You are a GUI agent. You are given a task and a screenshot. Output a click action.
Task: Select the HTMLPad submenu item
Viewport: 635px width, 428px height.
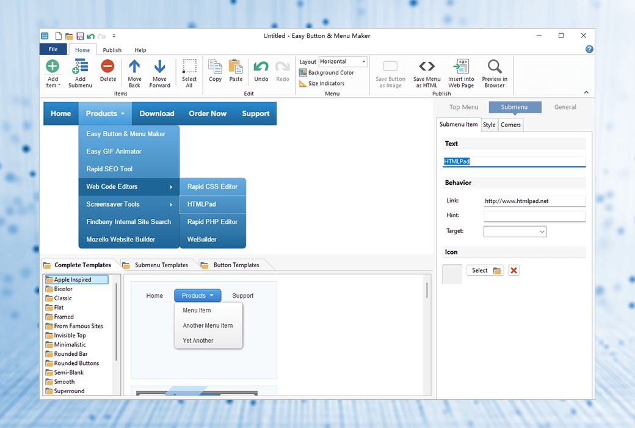pos(212,204)
